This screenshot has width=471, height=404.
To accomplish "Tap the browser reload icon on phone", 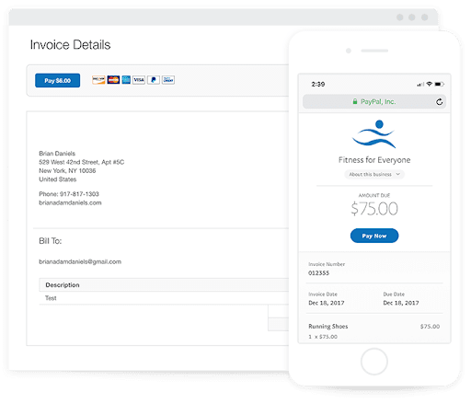I will click(x=440, y=102).
